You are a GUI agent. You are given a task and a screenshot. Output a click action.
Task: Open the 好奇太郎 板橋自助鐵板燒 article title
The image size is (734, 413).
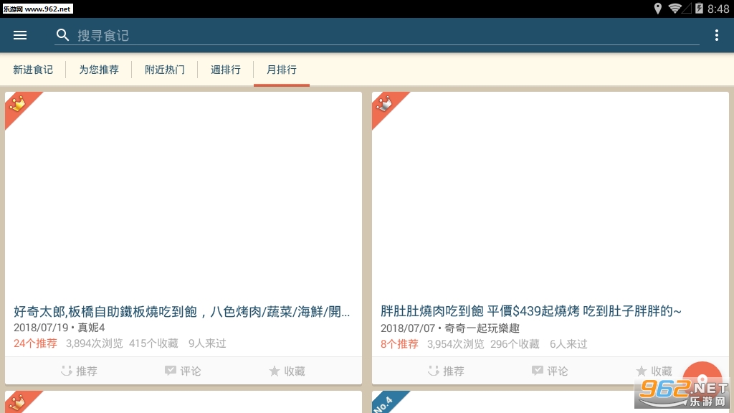click(x=181, y=311)
